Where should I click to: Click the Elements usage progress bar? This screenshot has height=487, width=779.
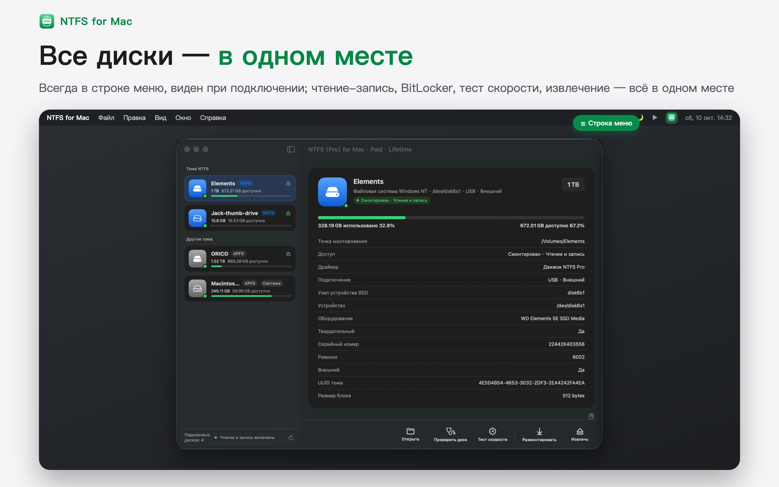pyautogui.click(x=451, y=218)
